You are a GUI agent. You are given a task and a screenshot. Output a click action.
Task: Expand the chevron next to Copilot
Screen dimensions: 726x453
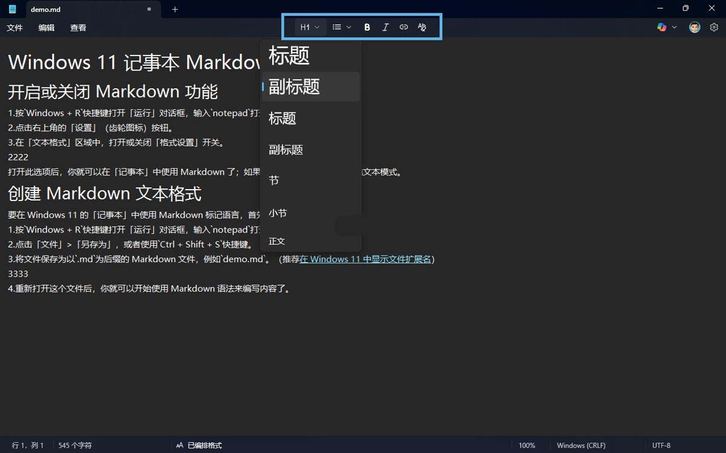tap(674, 27)
